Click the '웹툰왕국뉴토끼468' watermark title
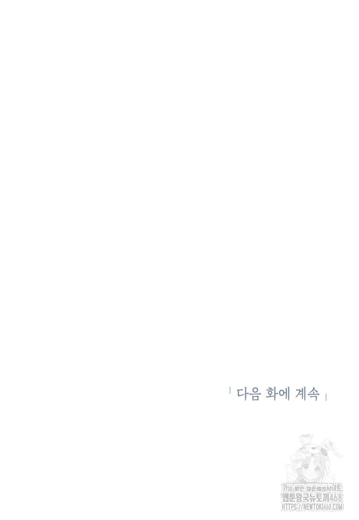This screenshot has height=520, width=359. 312,497
